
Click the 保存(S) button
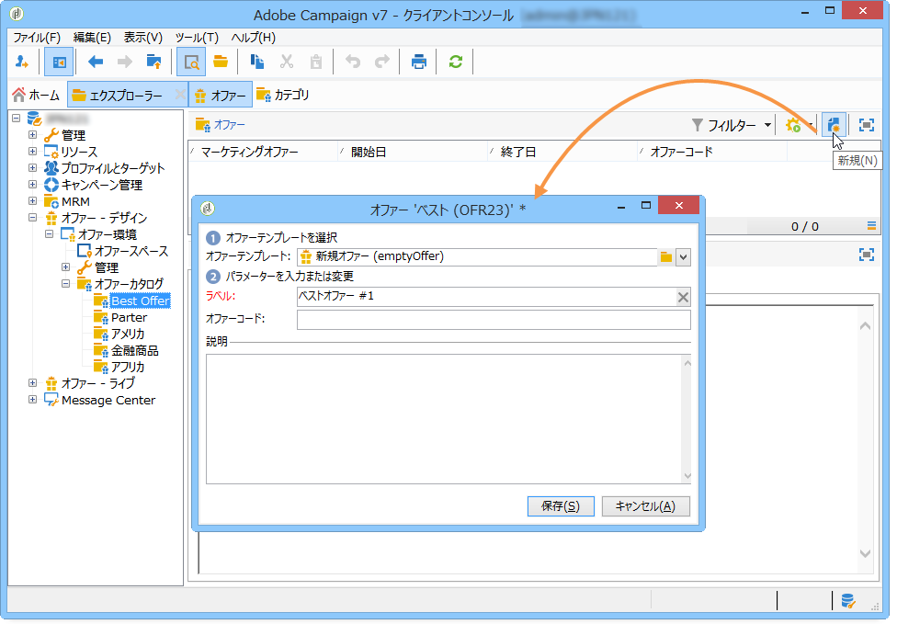tap(561, 506)
